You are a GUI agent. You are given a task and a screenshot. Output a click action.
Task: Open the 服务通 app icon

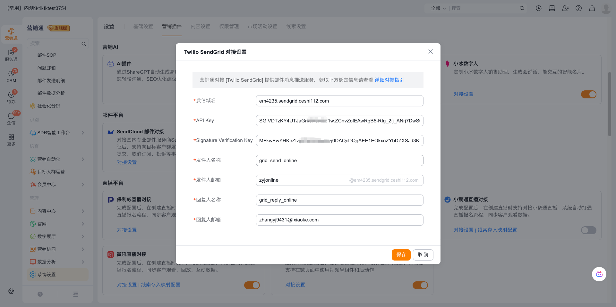click(x=11, y=55)
